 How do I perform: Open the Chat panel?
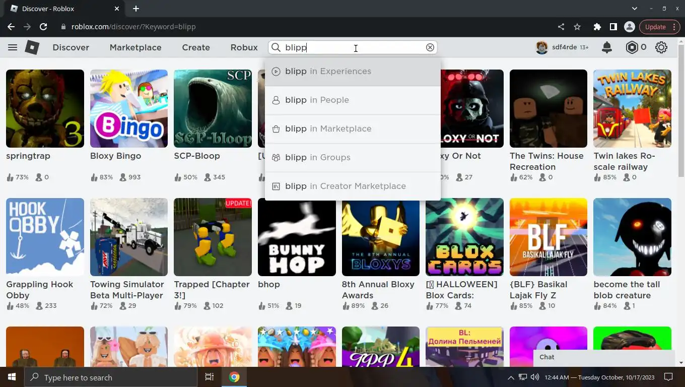(x=604, y=357)
